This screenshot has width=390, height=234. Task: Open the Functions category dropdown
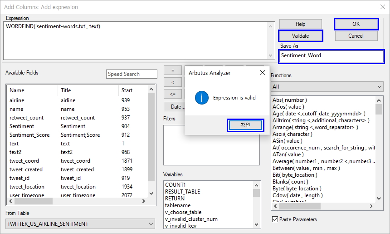[x=327, y=87]
